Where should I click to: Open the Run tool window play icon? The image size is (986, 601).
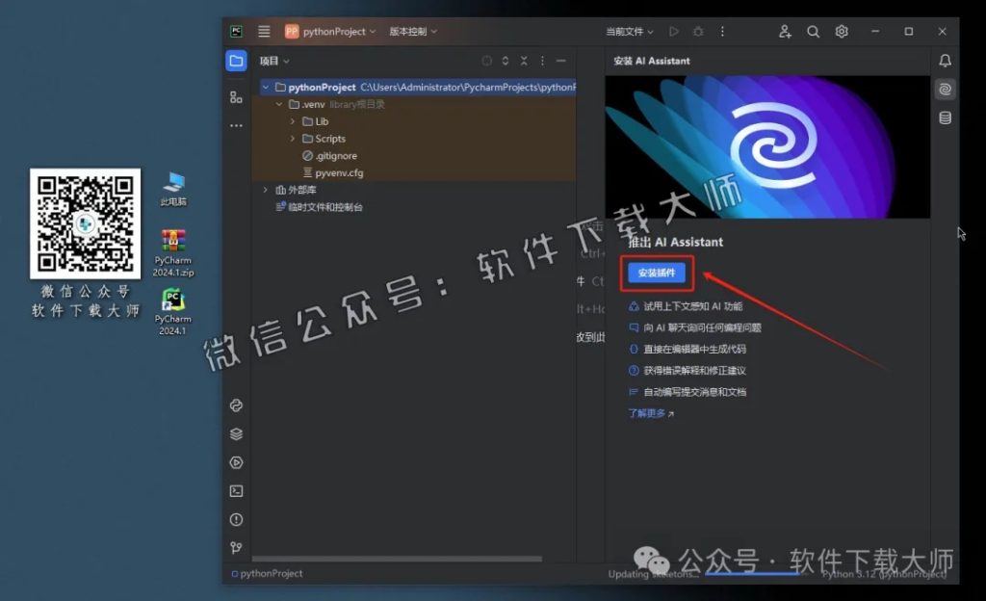pyautogui.click(x=237, y=462)
